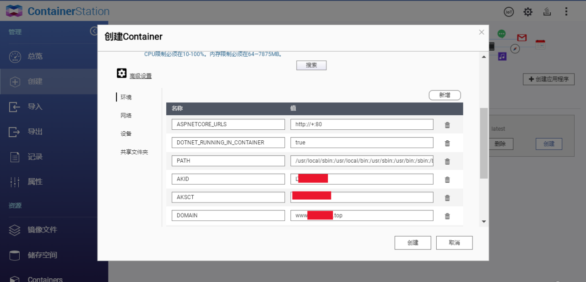Collapse the sidebar with arrow icon
586x282 pixels.
[94, 31]
